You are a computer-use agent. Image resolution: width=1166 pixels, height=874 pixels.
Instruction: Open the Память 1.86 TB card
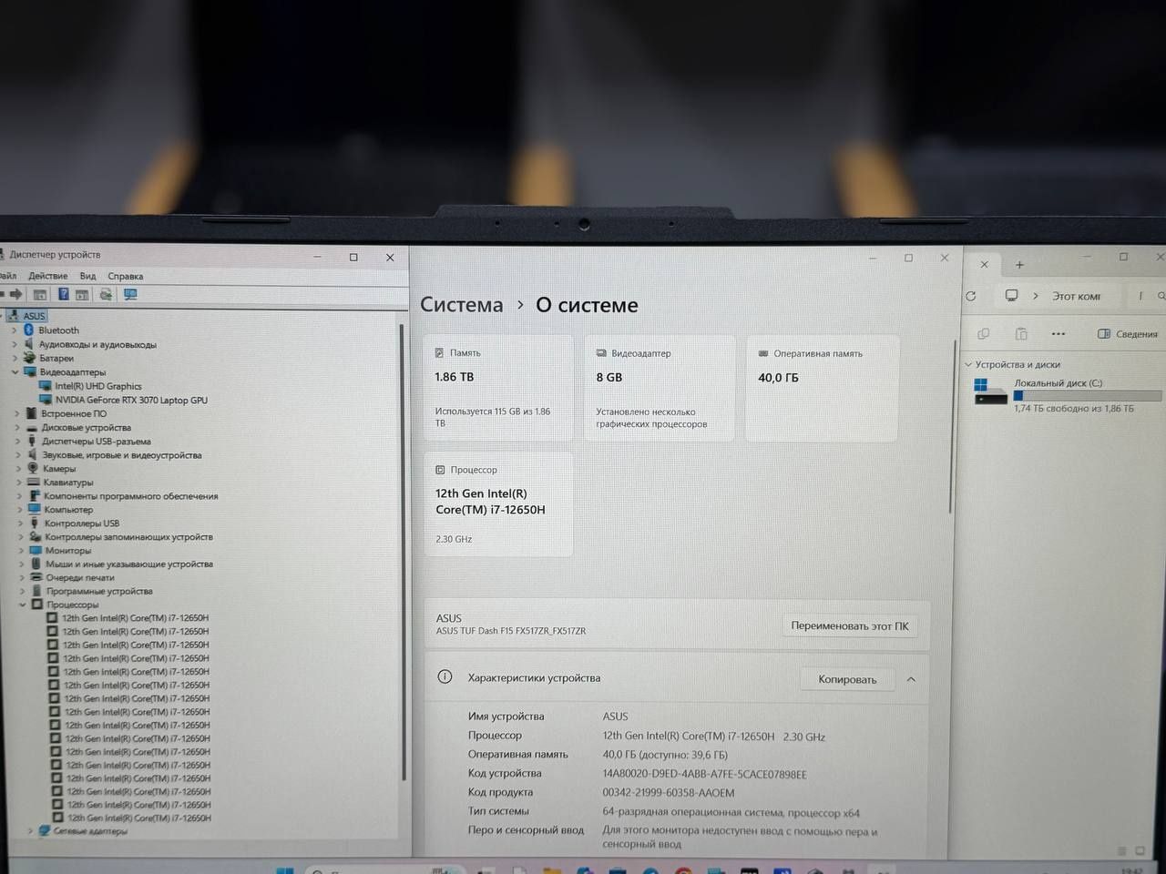pos(498,389)
